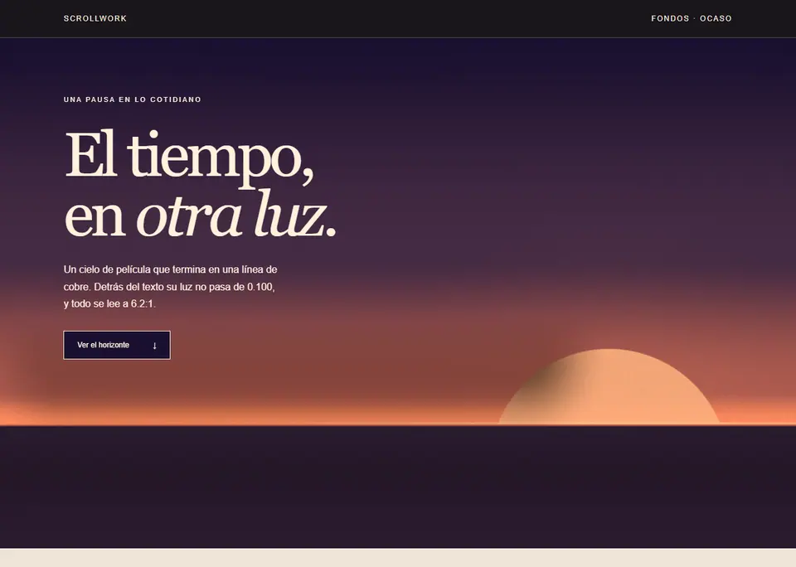Click the "Ver el horizonte" button
Image resolution: width=796 pixels, height=567 pixels.
[117, 345]
